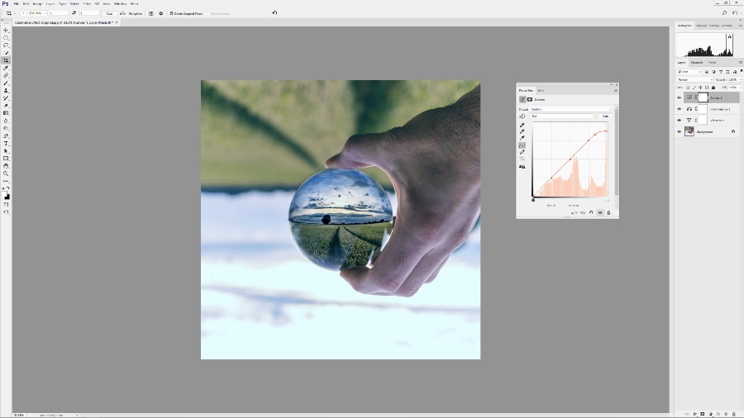744x418 pixels.
Task: Open the Curves channel dropdown
Action: [562, 116]
